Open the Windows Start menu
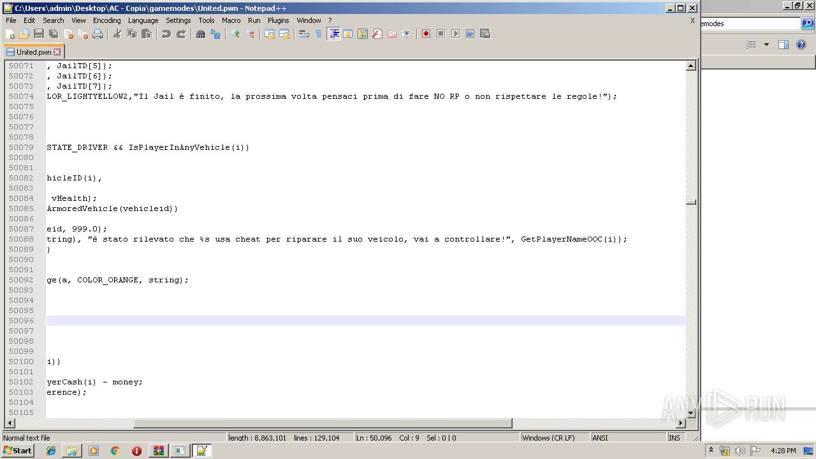 point(18,451)
